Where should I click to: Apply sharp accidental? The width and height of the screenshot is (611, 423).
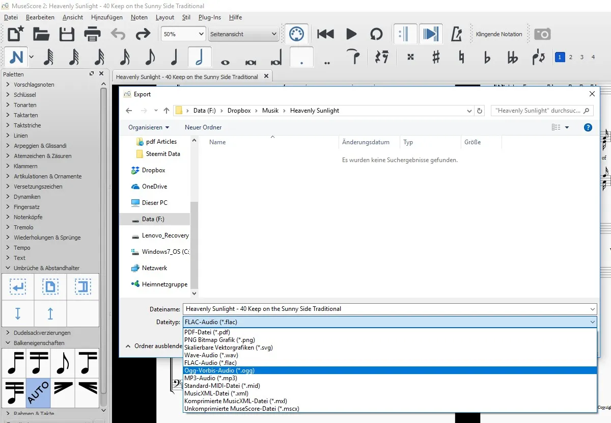(x=436, y=57)
